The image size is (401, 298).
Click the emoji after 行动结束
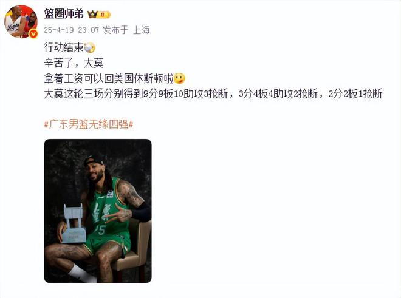click(x=89, y=47)
